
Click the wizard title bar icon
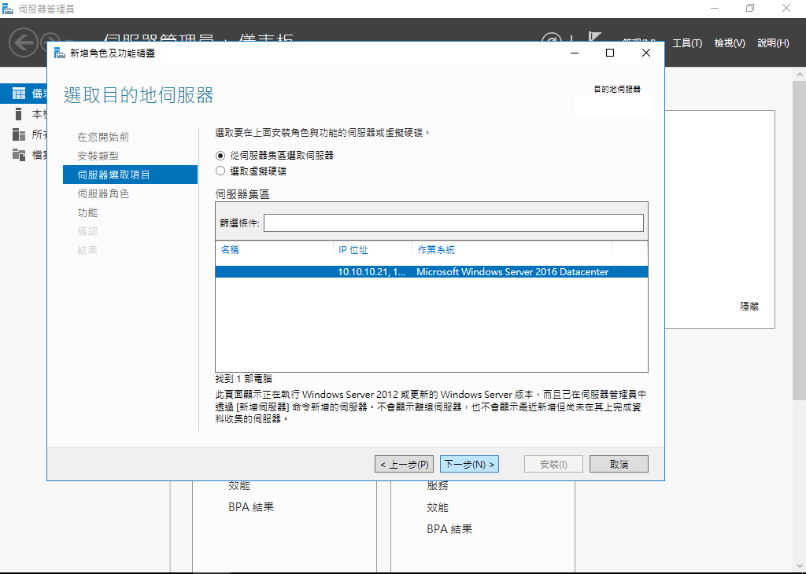tap(59, 53)
